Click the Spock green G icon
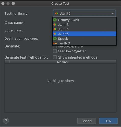This screenshot has height=127, width=121. point(55,39)
